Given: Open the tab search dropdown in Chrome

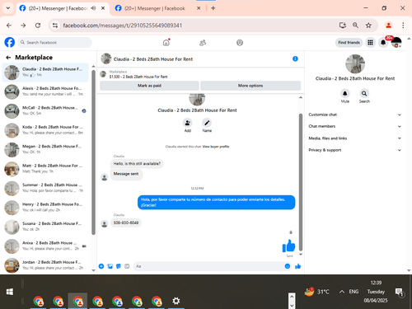Looking at the screenshot, I should 8,8.
